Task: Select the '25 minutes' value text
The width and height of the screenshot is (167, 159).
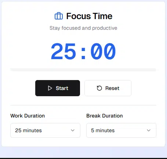Action: [28, 130]
